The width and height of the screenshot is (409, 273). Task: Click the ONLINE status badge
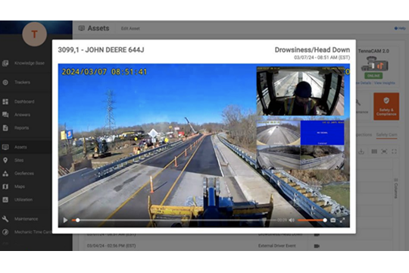coord(373,76)
